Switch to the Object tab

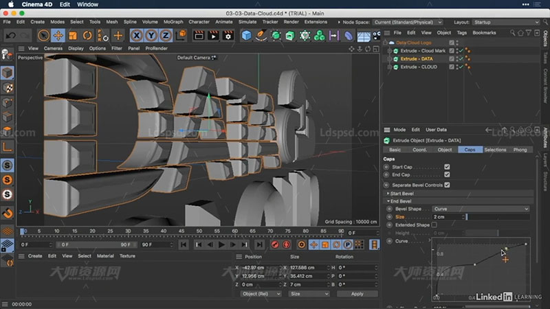[444, 150]
